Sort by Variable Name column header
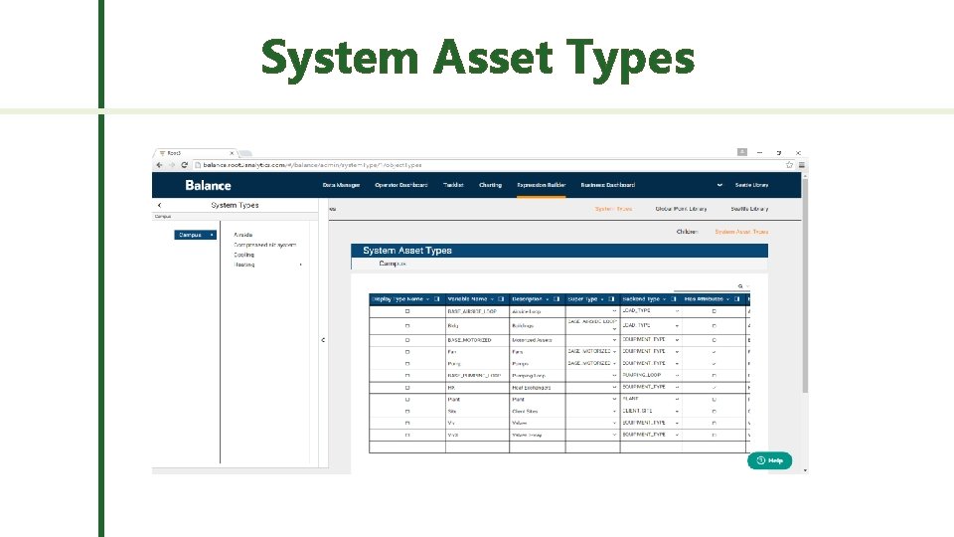The image size is (954, 537). point(467,299)
